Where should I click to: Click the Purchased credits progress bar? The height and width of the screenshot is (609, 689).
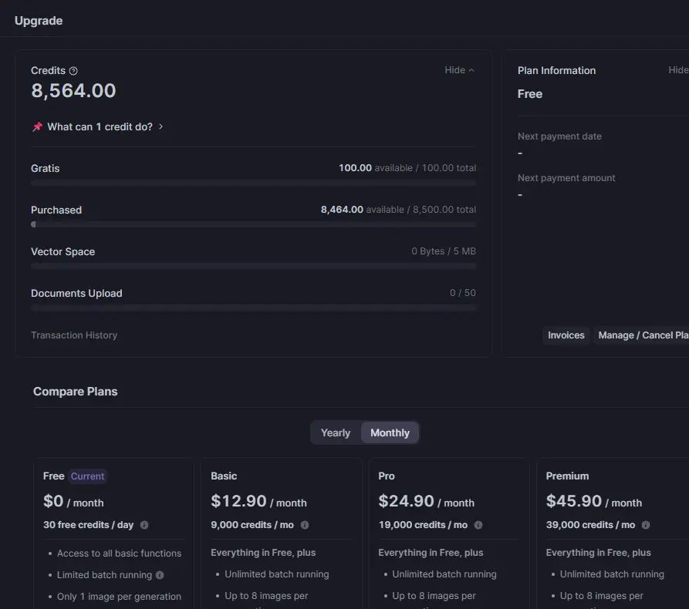coord(253,224)
